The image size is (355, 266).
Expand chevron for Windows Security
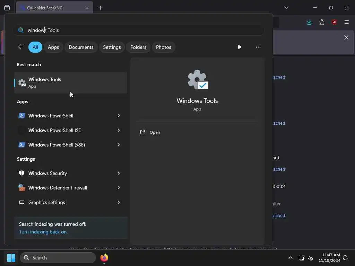[119, 173]
